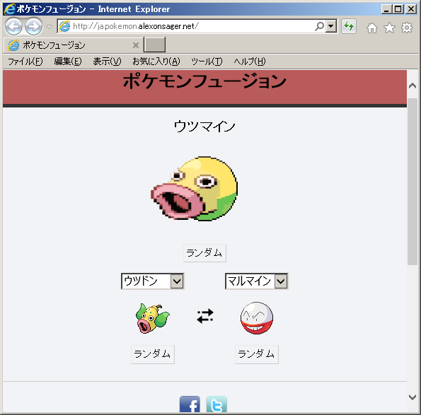
Task: Click the ポケモンフュージョン page heading
Action: [x=205, y=81]
